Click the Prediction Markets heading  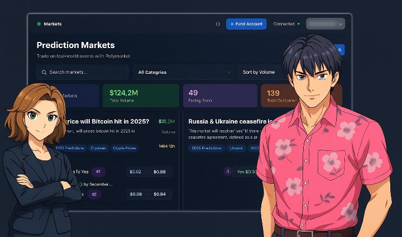tap(75, 45)
